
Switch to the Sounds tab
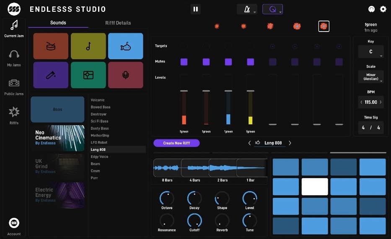tap(58, 23)
